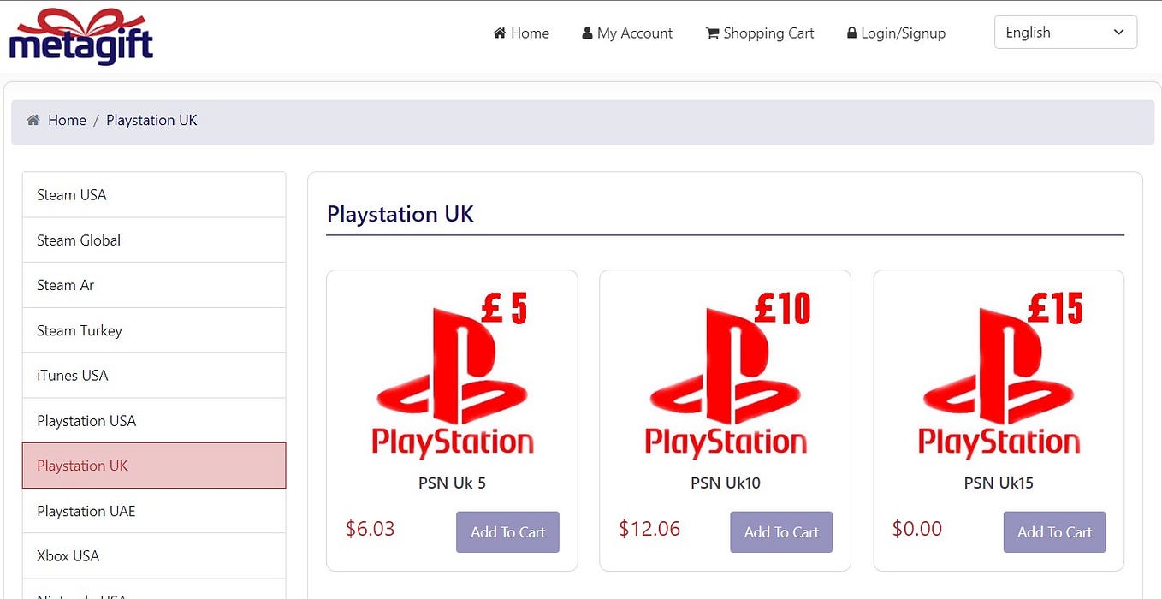Click the padlock icon next to Login/Signup

pyautogui.click(x=851, y=33)
